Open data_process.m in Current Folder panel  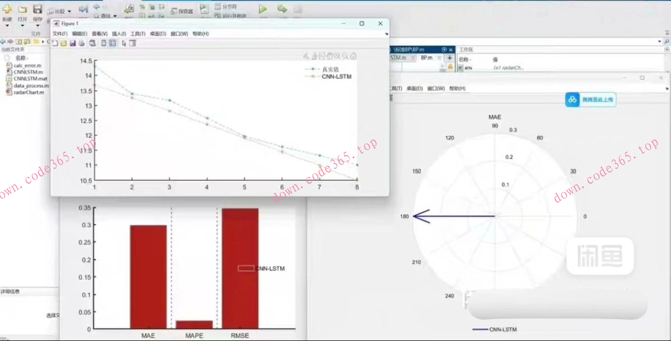click(27, 85)
